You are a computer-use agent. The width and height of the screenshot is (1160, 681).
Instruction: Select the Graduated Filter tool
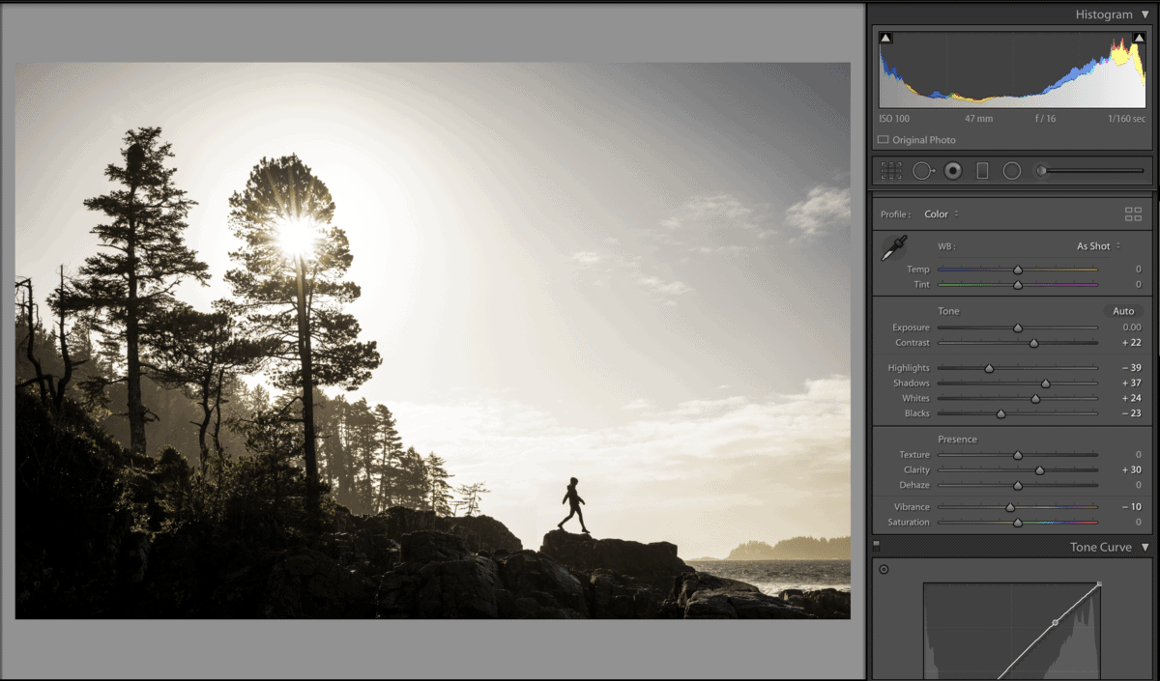pos(982,171)
